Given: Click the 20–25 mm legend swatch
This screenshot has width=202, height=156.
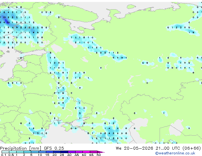Looking at the screenshot, I should coord(57,152).
